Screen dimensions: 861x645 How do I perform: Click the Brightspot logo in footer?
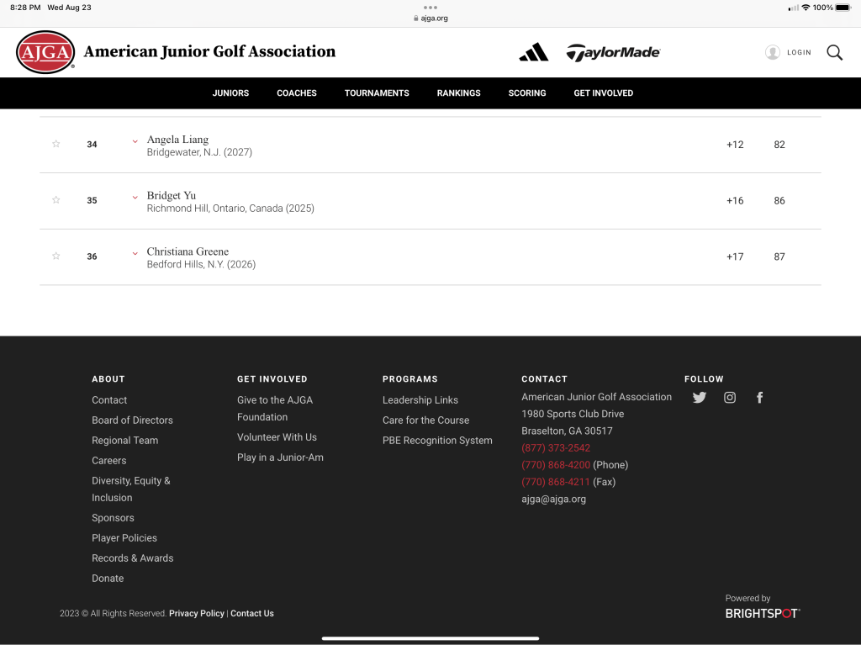(x=763, y=613)
